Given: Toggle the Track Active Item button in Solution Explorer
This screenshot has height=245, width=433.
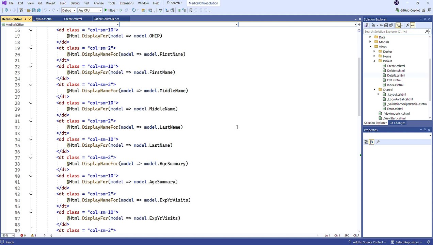Looking at the screenshot, I should click(398, 25).
